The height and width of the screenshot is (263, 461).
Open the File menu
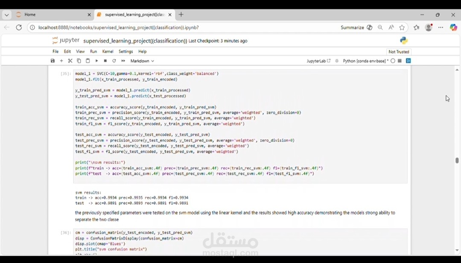coord(55,52)
